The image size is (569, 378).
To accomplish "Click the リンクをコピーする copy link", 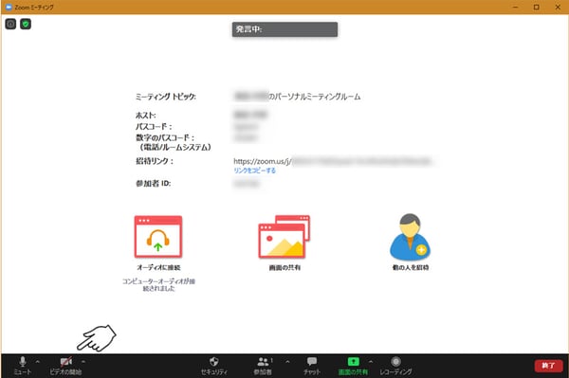I will click(x=254, y=171).
